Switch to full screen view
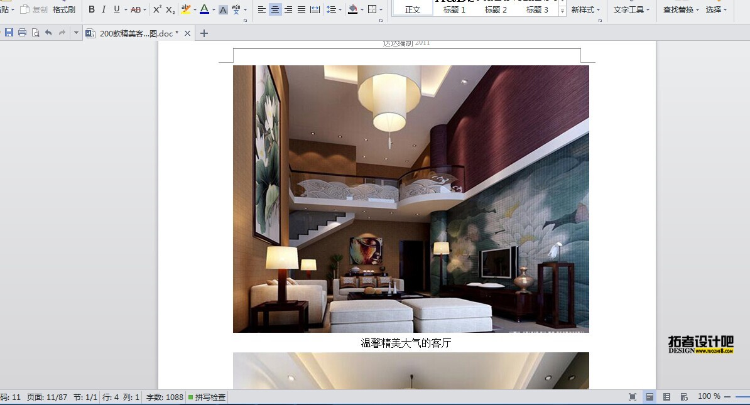 tap(633, 397)
